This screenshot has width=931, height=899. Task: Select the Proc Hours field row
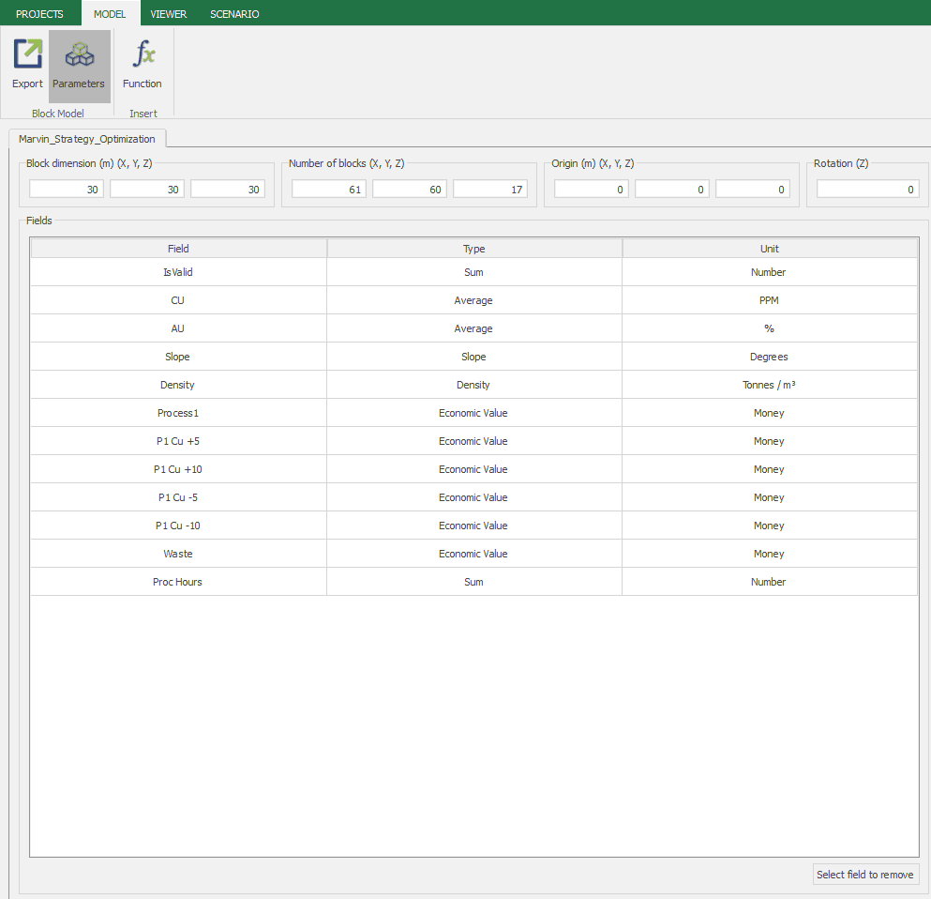[178, 582]
